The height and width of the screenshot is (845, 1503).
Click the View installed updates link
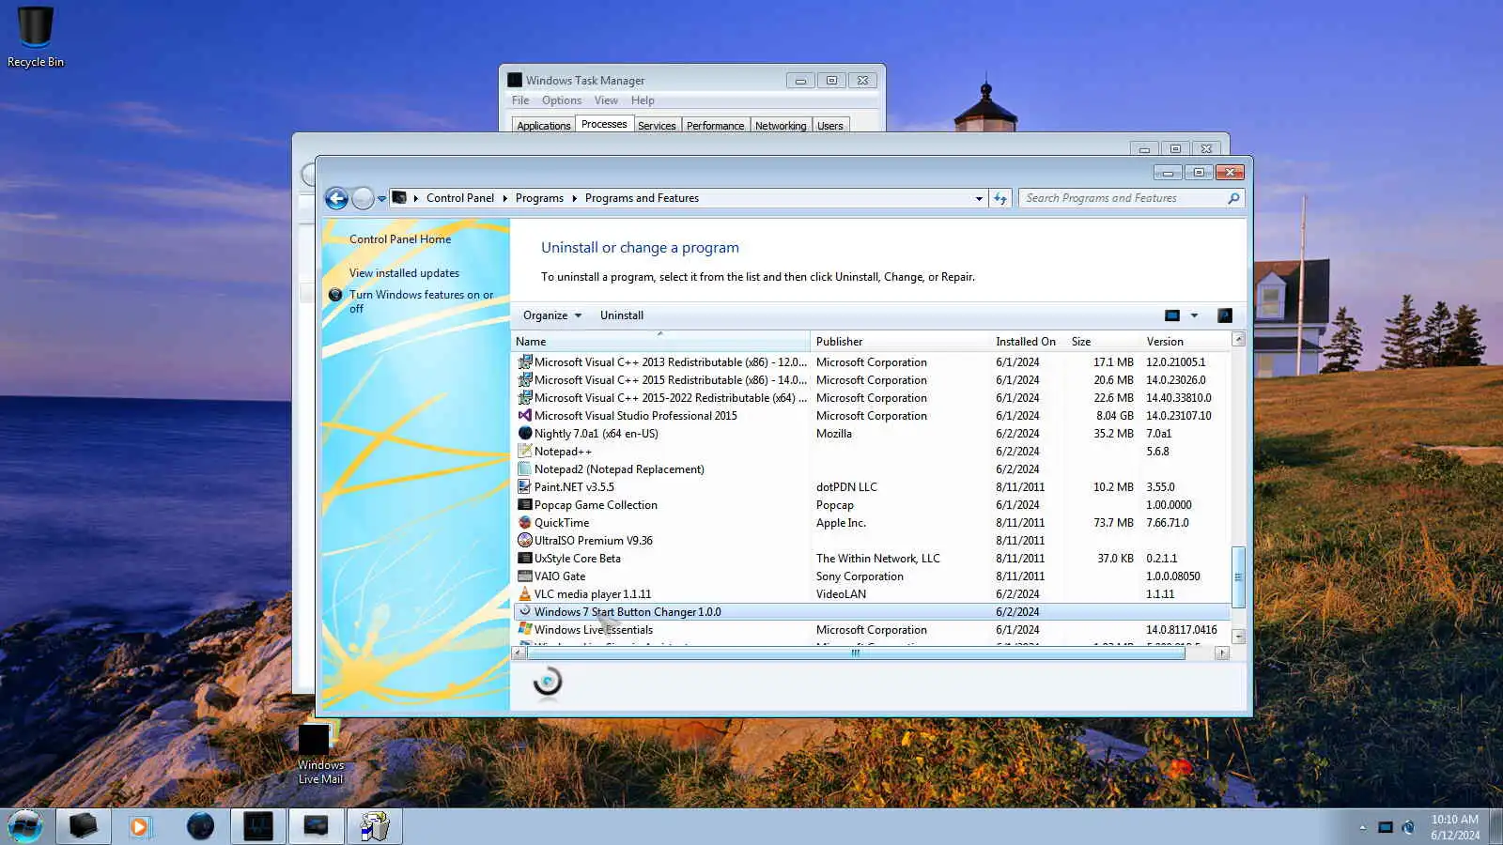[x=404, y=273]
